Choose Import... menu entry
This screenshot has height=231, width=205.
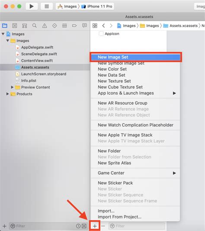[x=135, y=211]
